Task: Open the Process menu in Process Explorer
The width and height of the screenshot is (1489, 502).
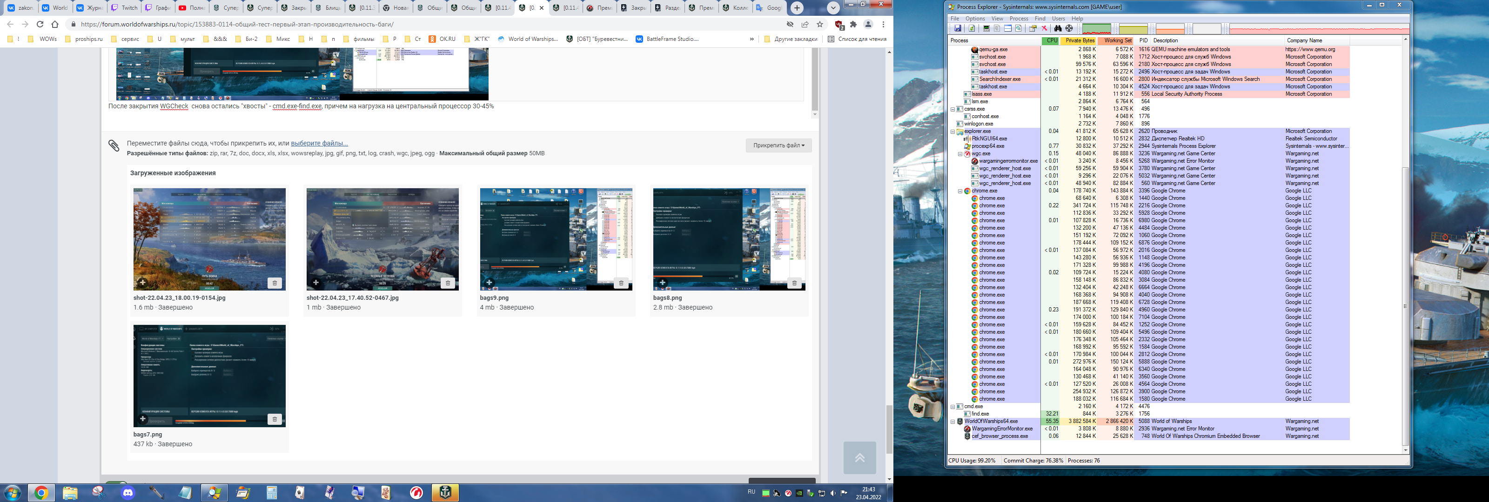Action: (1019, 19)
